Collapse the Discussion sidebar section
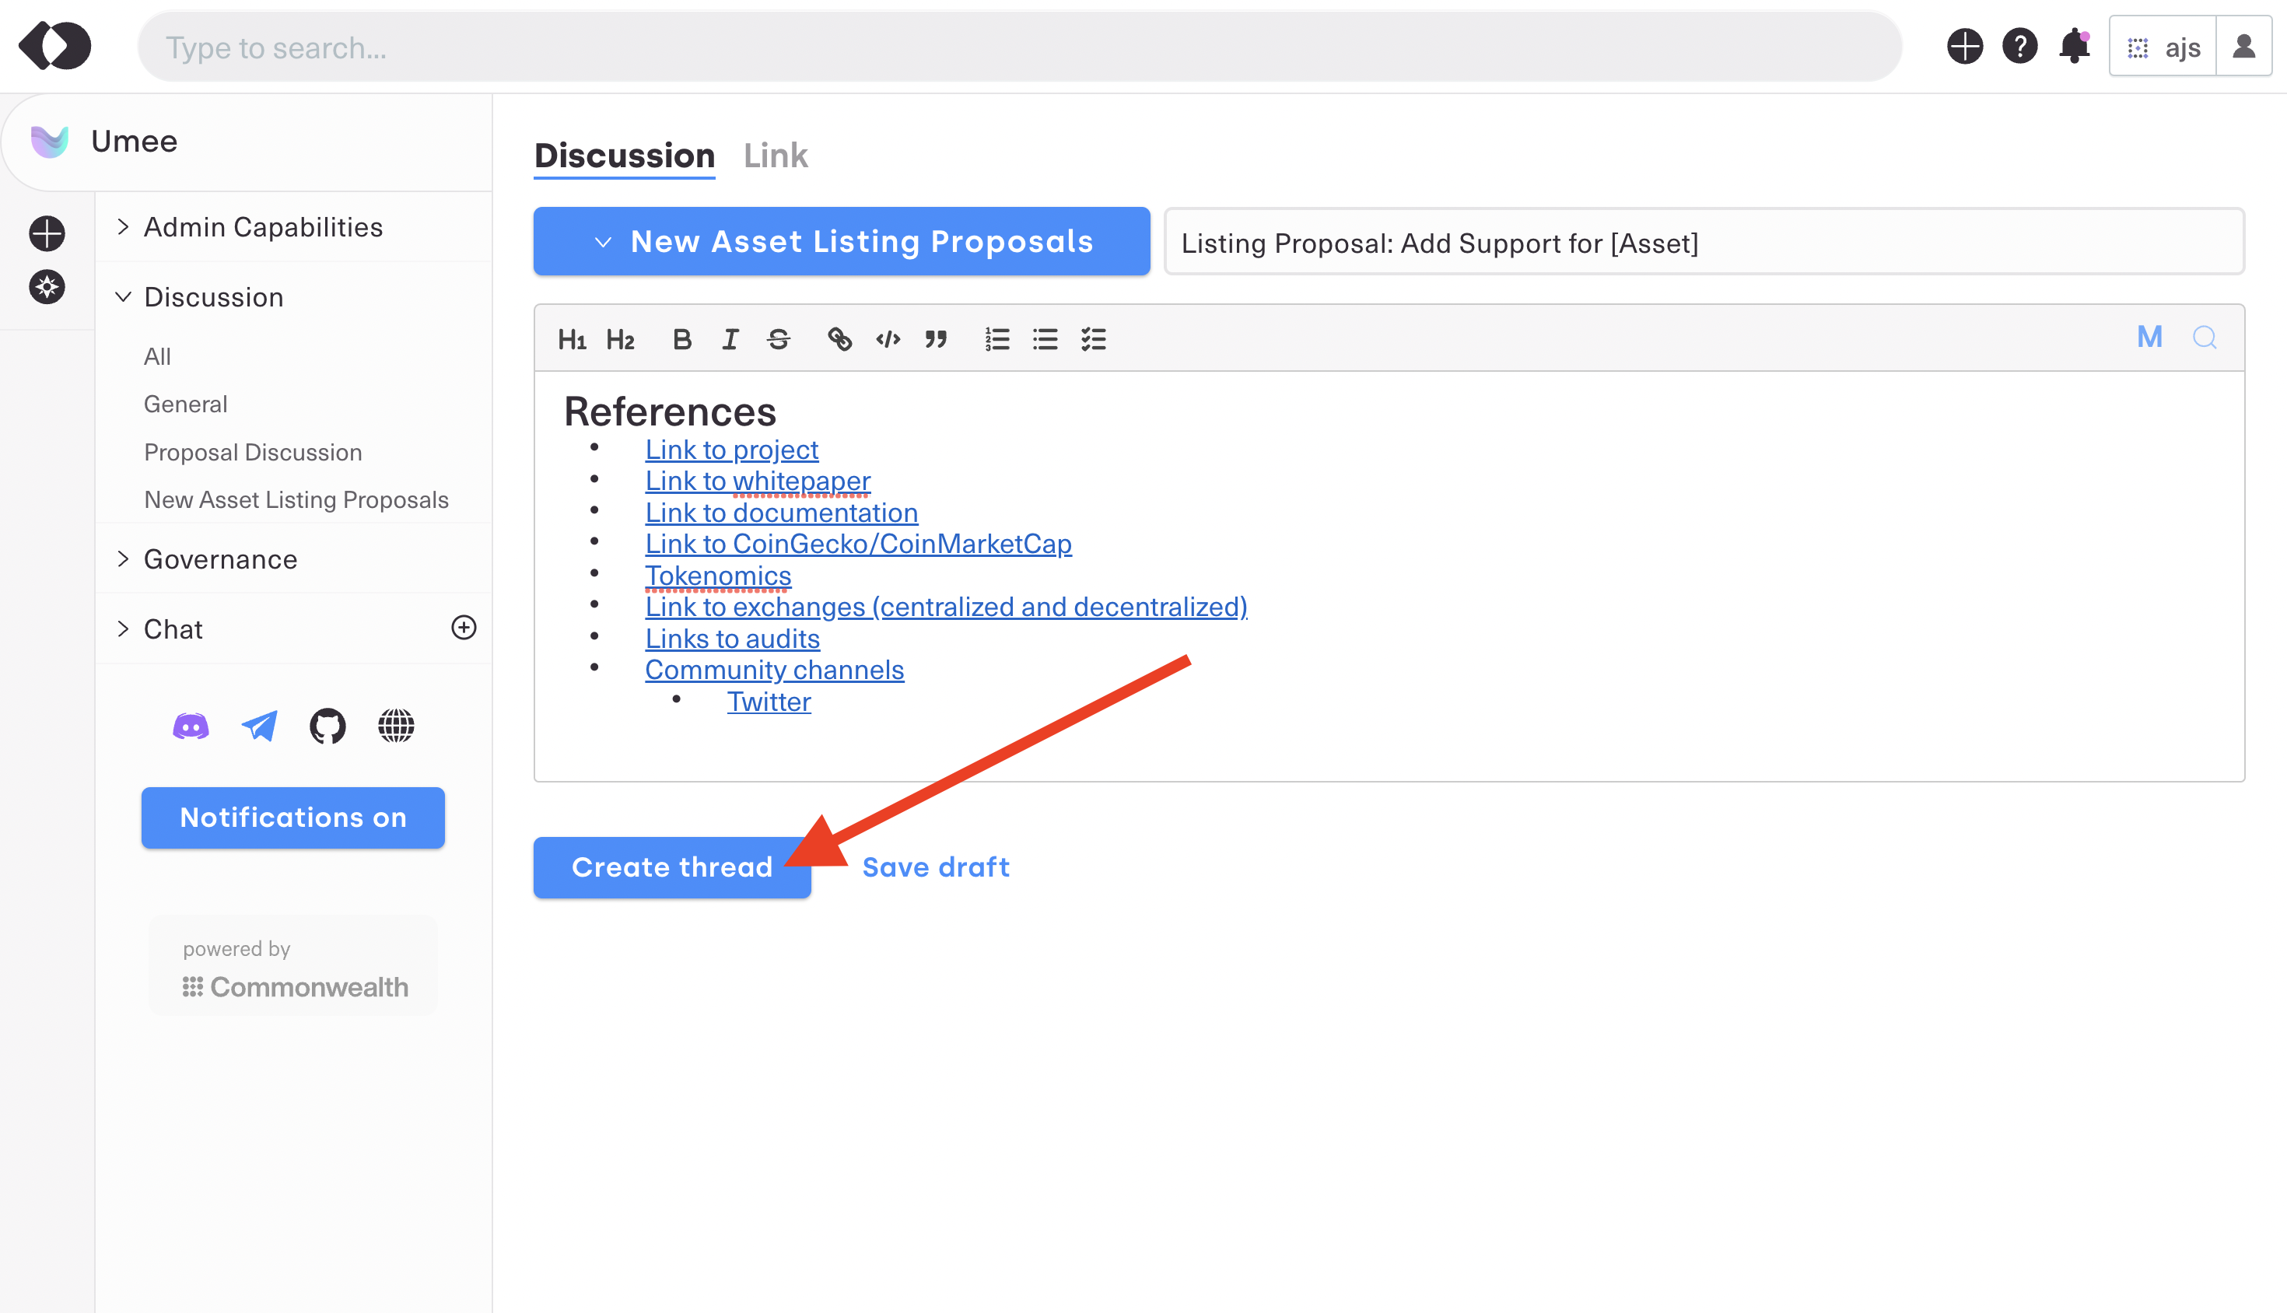This screenshot has height=1313, width=2287. click(x=213, y=296)
